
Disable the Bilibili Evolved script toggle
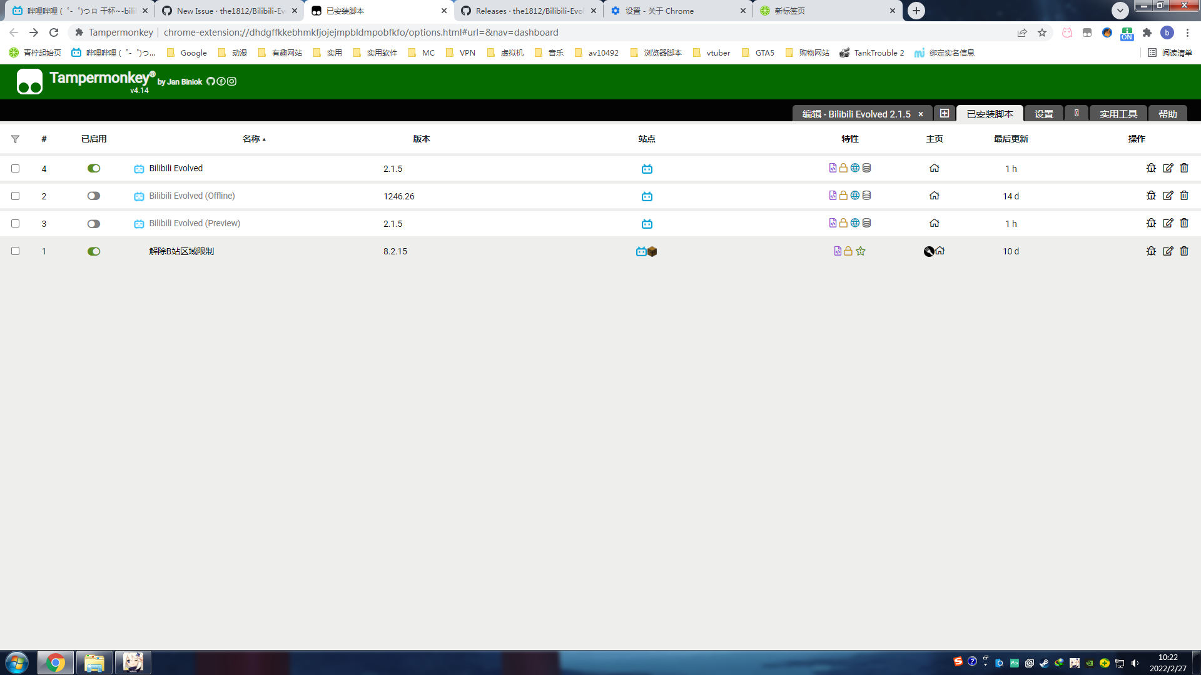pos(94,168)
